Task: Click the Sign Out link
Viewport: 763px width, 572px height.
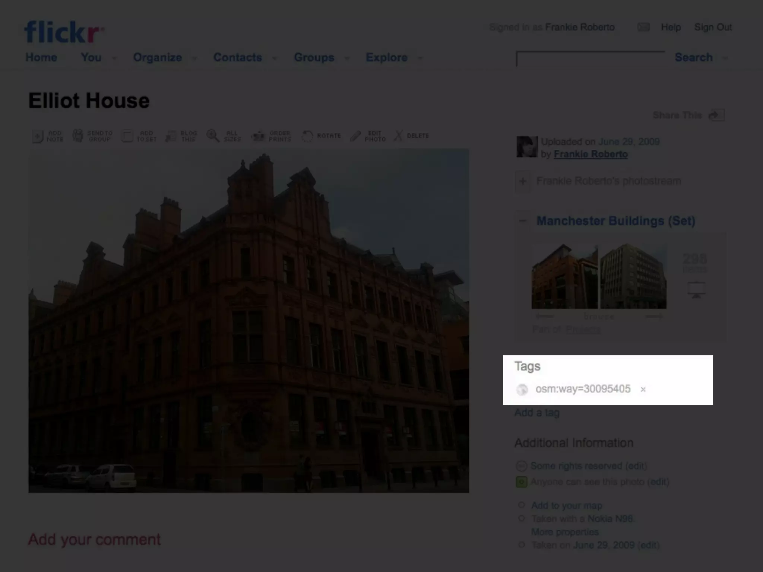Action: 713,27
